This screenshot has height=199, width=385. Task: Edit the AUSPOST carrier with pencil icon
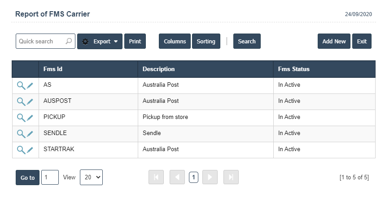(x=30, y=102)
